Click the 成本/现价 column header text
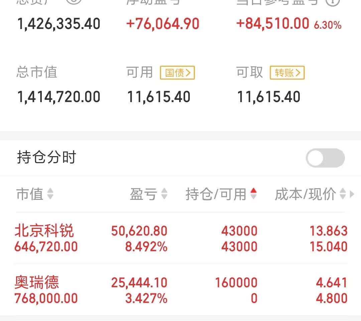Screen dimensions: 361x321 coord(305,194)
